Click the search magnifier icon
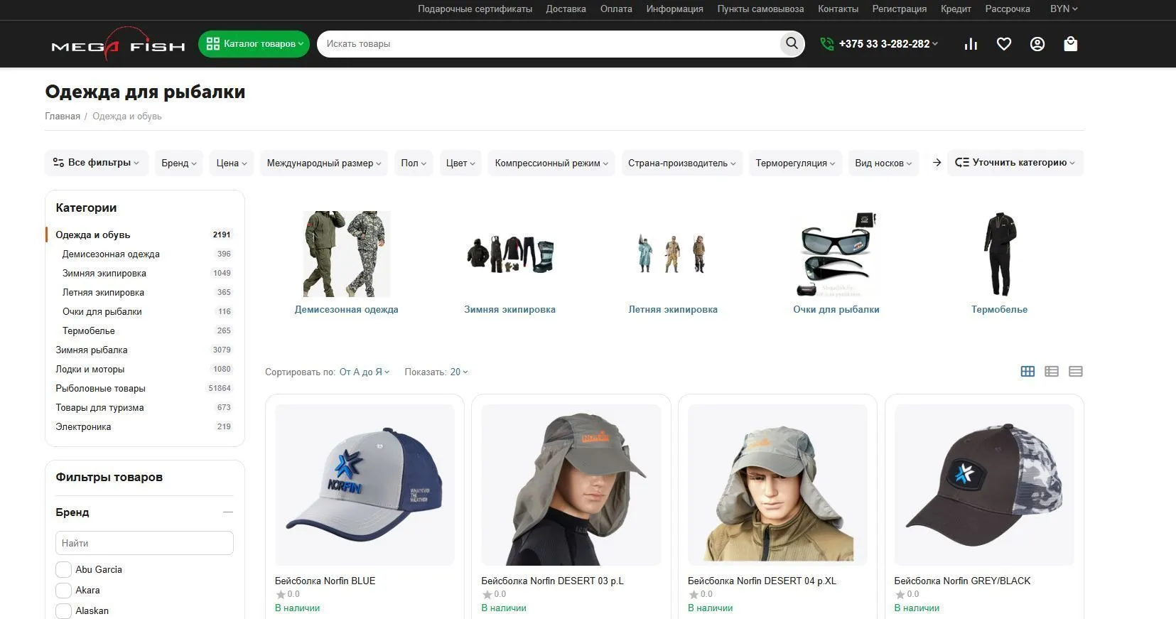The height and width of the screenshot is (619, 1176). pyautogui.click(x=791, y=43)
